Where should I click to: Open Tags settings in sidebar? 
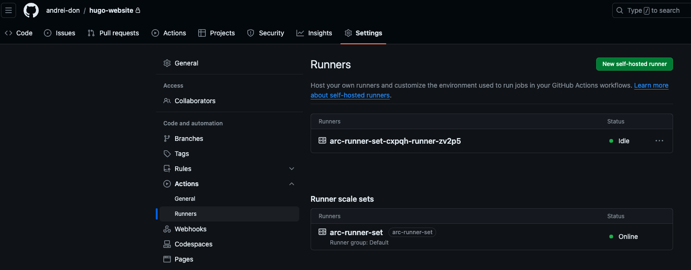point(181,154)
